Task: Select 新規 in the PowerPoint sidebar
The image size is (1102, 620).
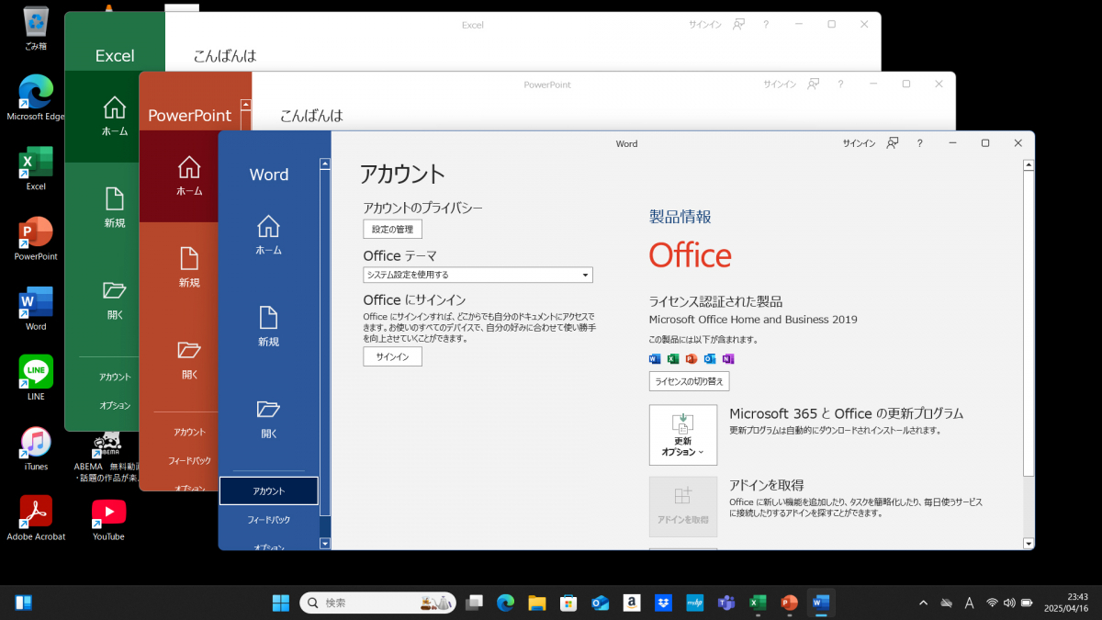Action: (x=188, y=267)
